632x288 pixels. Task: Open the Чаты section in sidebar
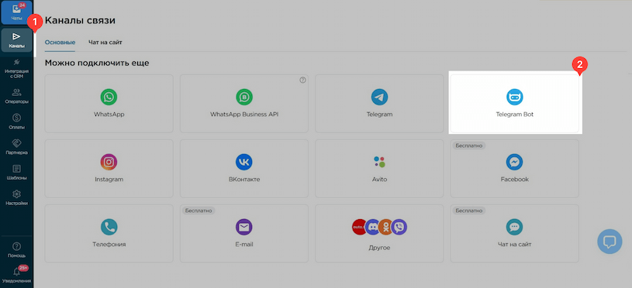click(x=16, y=12)
